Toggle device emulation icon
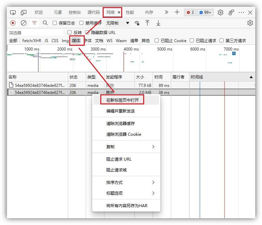The image size is (262, 225). [24, 12]
